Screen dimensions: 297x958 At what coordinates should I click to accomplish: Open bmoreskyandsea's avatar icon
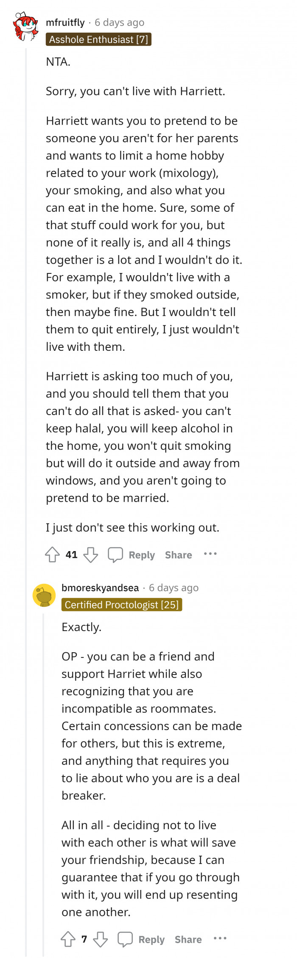click(44, 594)
